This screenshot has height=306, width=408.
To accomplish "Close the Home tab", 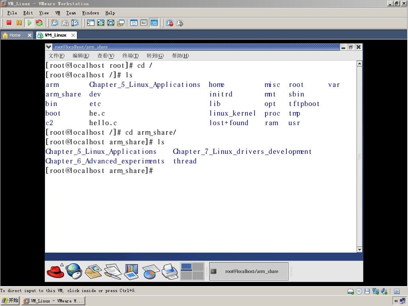I will (29, 35).
